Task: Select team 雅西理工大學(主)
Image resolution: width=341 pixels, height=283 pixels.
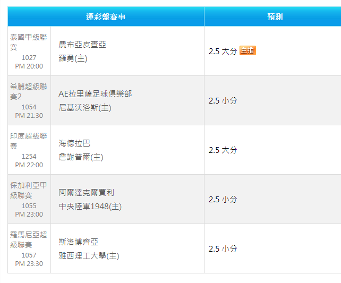Action: (89, 256)
